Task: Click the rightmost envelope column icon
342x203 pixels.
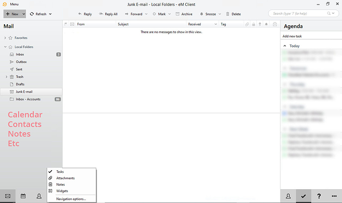Action: (x=275, y=24)
